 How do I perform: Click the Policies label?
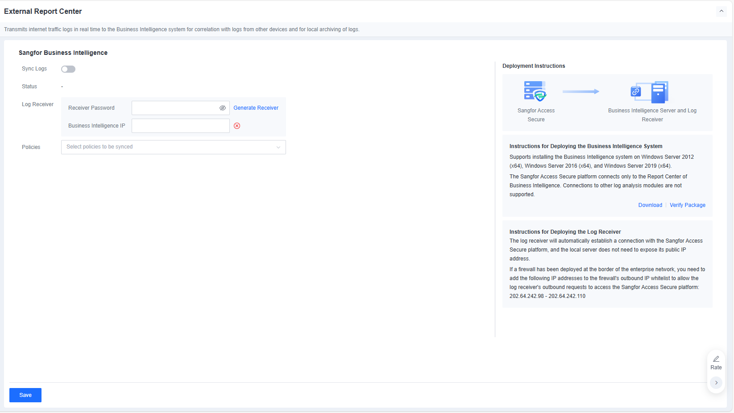click(x=31, y=147)
